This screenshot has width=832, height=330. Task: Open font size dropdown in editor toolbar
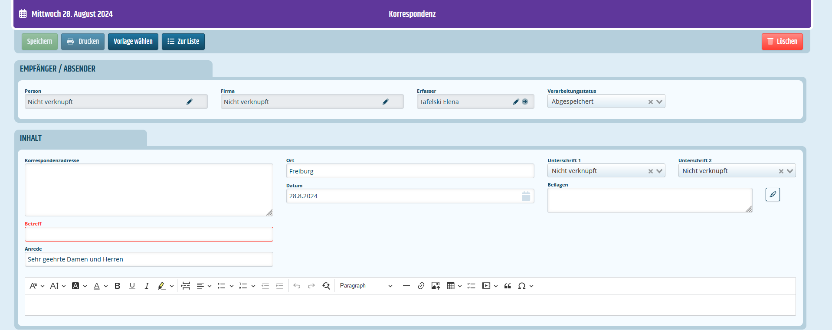(x=58, y=286)
